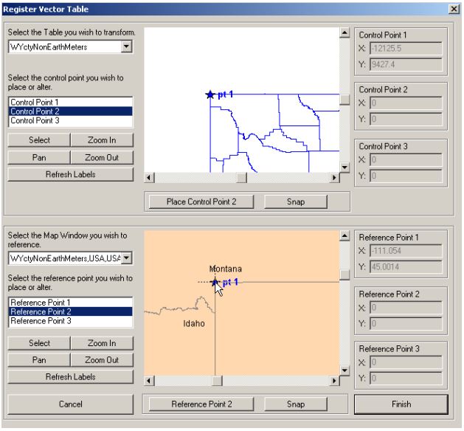
Task: Select Reference Point 1 in the list
Action: tap(70, 303)
